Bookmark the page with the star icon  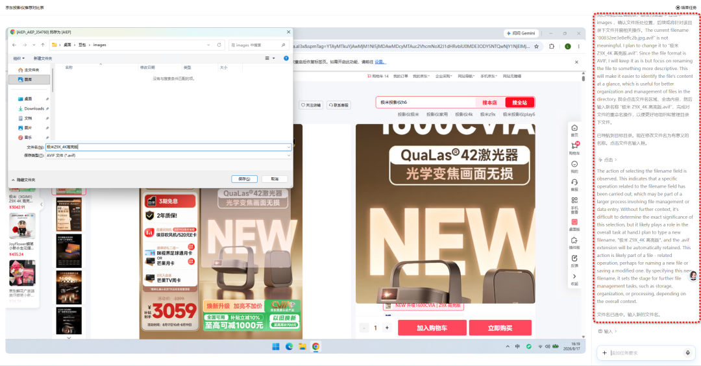537,46
